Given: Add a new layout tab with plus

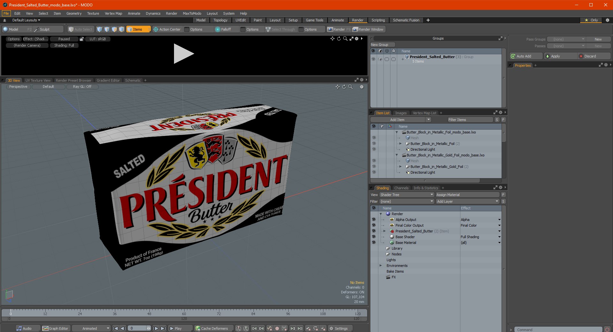Looking at the screenshot, I should [428, 20].
